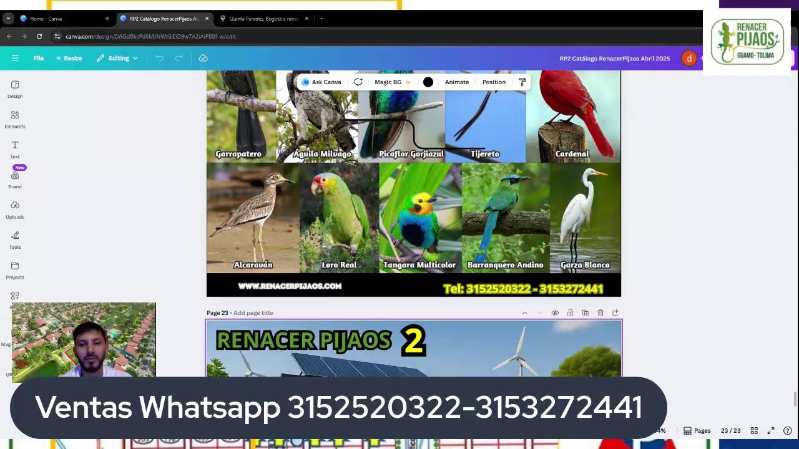Click the Position button
This screenshot has height=449, width=799.
click(x=494, y=82)
